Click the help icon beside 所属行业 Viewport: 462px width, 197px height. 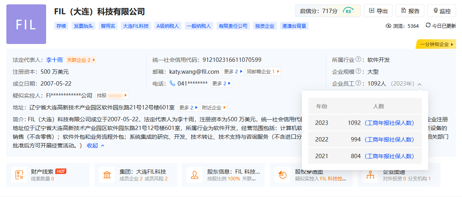pyautogui.click(x=358, y=60)
